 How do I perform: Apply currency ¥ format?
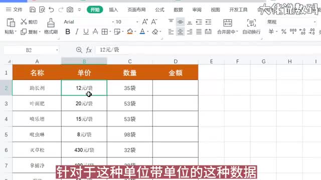point(271,31)
